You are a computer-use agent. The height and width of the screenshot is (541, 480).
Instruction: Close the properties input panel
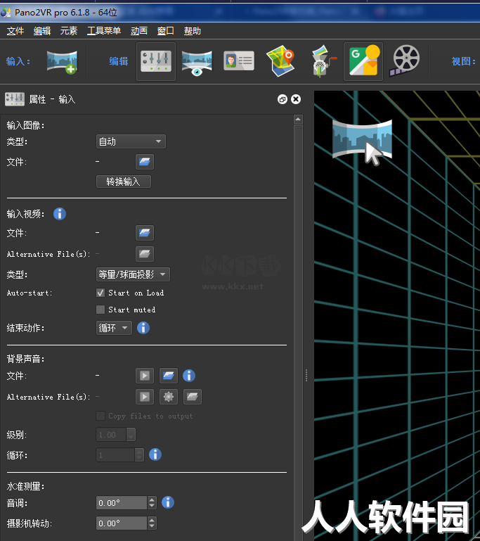[x=296, y=99]
